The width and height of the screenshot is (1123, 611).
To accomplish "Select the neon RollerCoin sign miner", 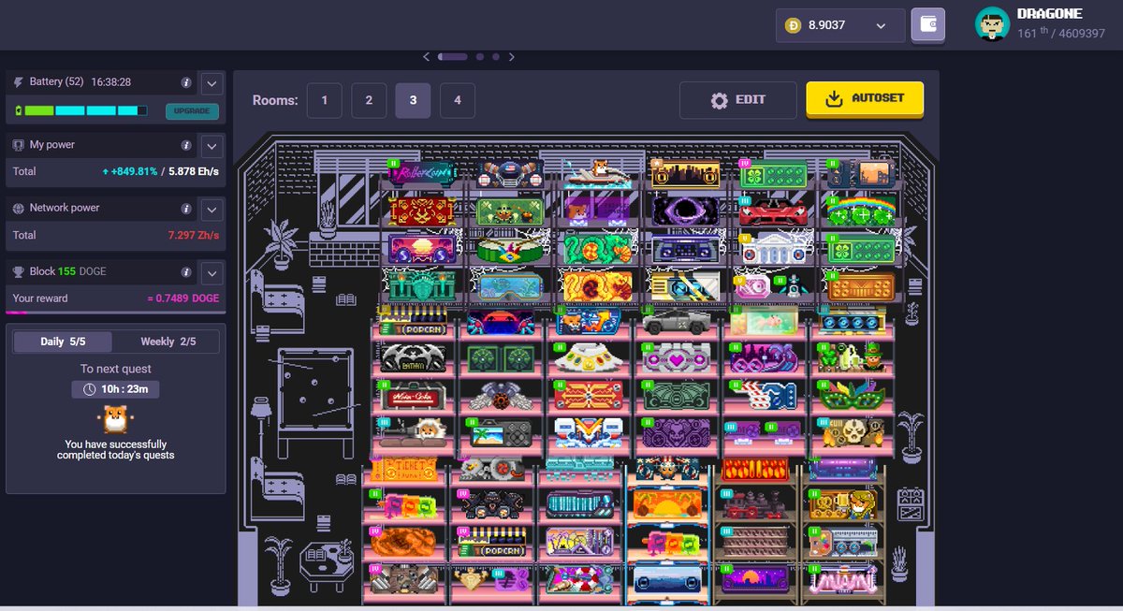I will pos(422,174).
